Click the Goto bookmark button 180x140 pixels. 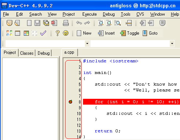tap(150, 33)
